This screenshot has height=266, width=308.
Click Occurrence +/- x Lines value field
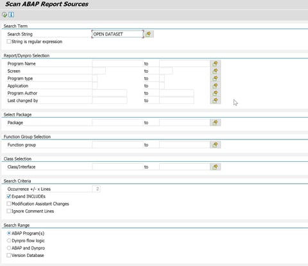tap(96, 189)
